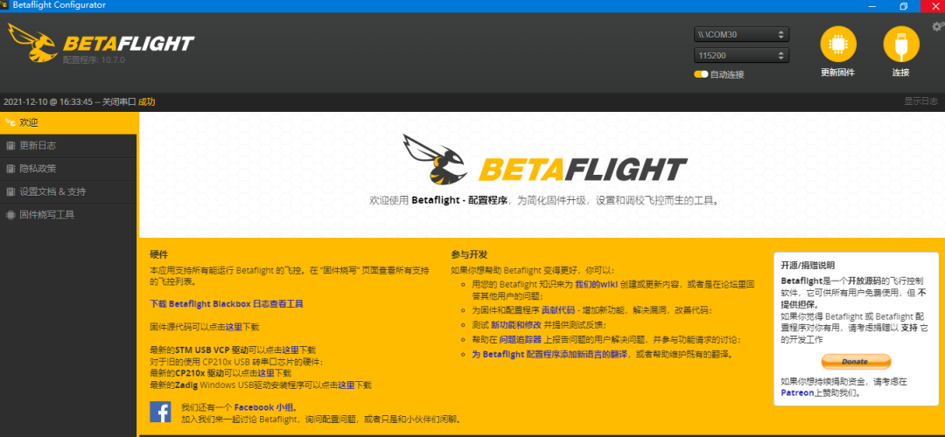Click the Facebook logo icon

[x=160, y=412]
